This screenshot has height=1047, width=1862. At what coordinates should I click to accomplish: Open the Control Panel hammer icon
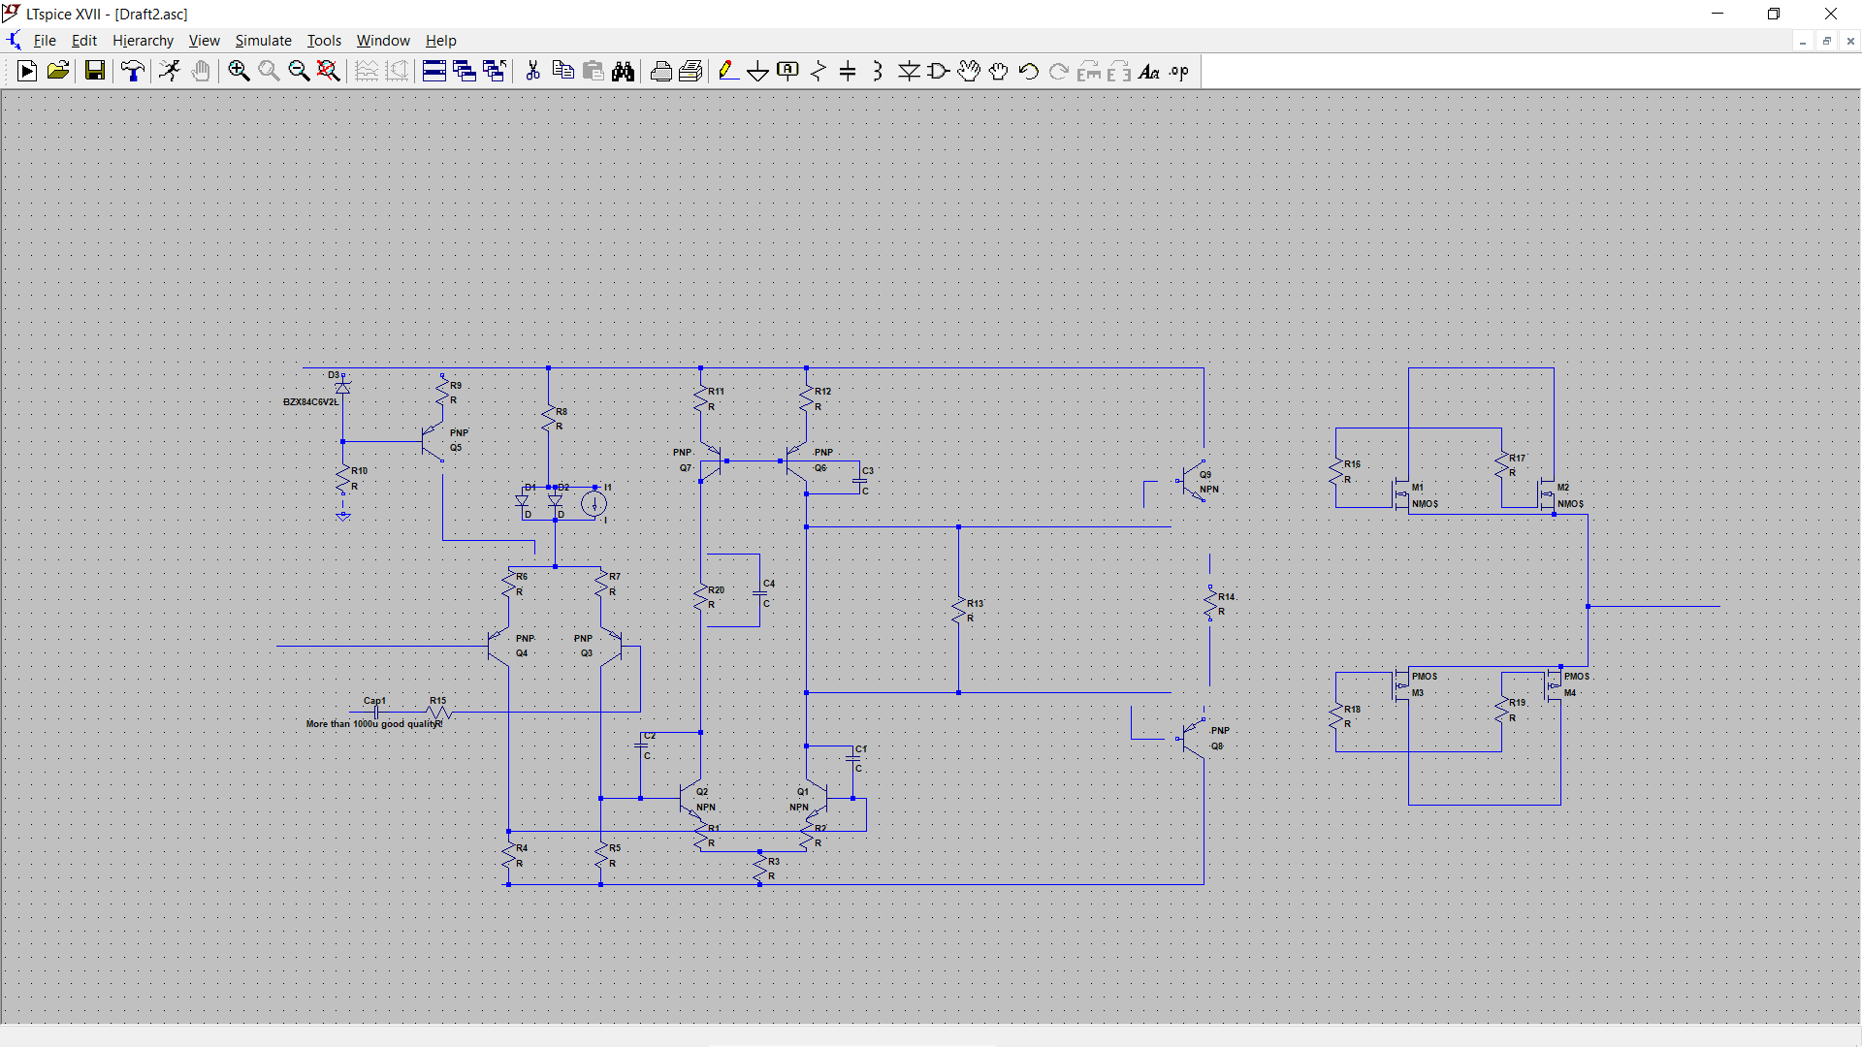pyautogui.click(x=132, y=71)
